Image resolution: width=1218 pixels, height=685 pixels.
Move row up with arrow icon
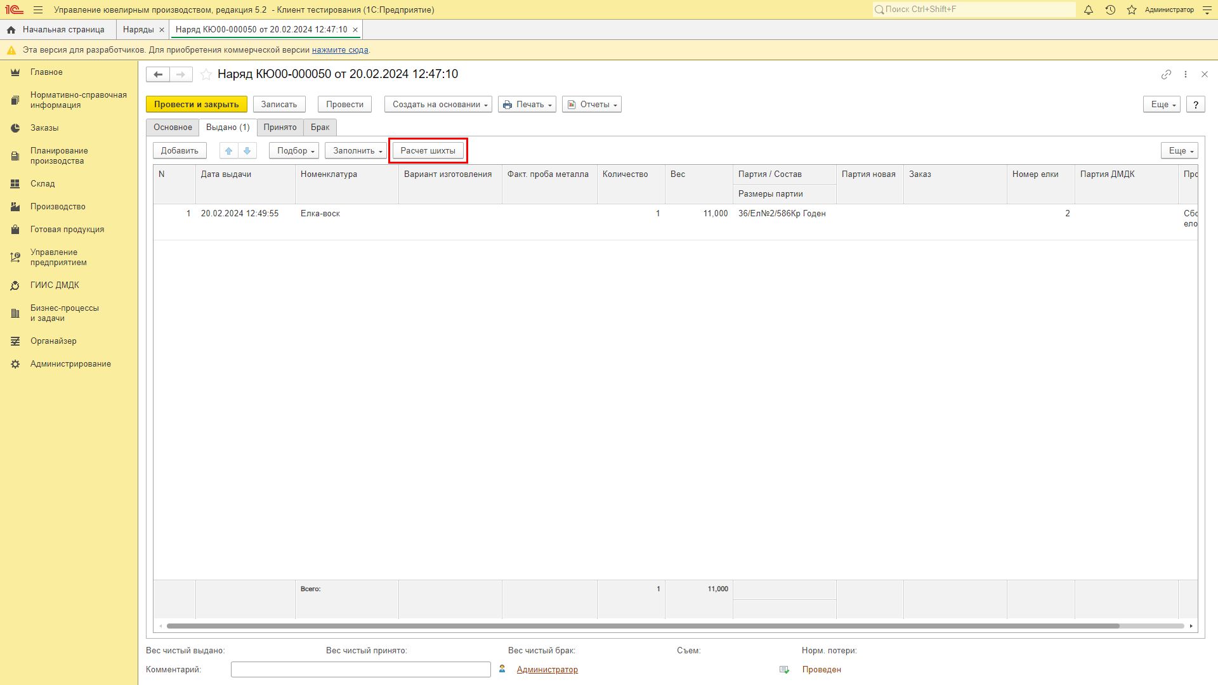tap(229, 151)
